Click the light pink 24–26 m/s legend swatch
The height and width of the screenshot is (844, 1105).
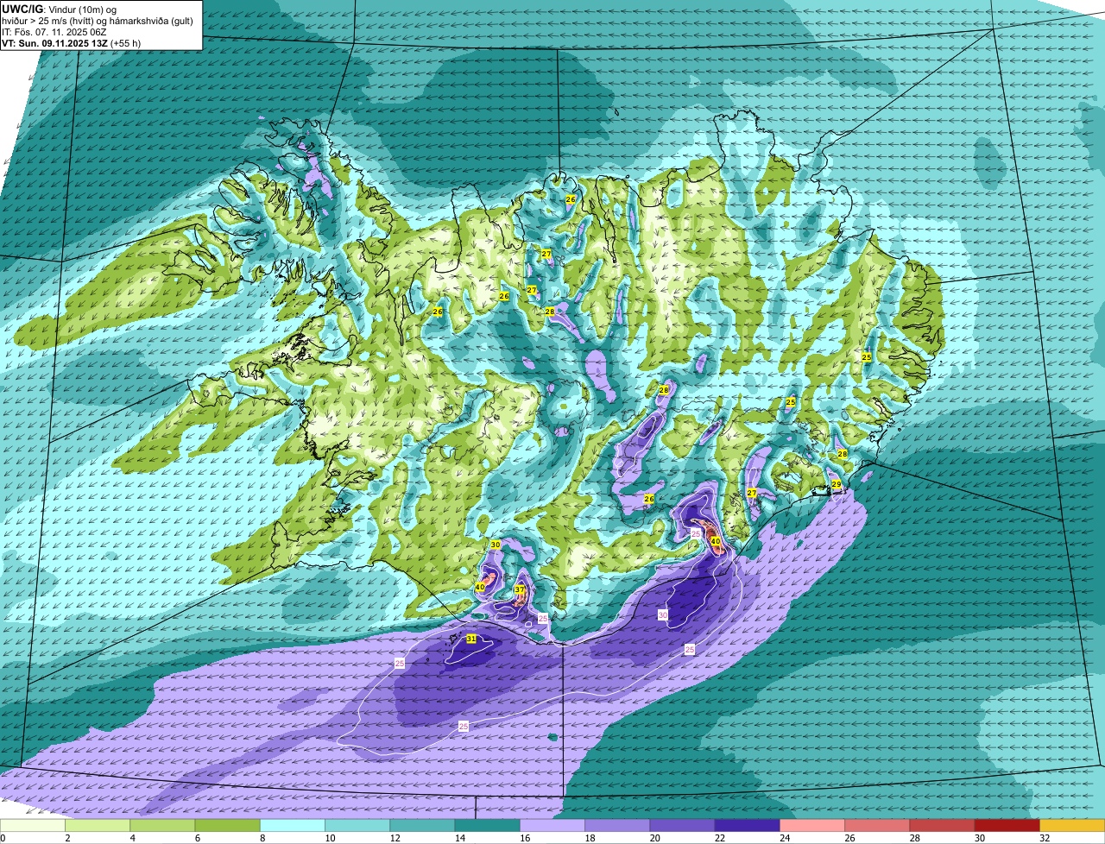(x=812, y=826)
